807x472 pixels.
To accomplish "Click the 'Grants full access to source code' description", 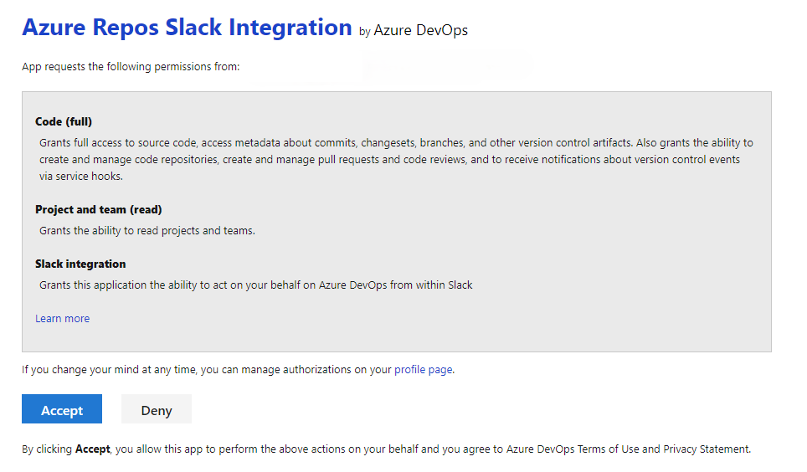I will (396, 159).
